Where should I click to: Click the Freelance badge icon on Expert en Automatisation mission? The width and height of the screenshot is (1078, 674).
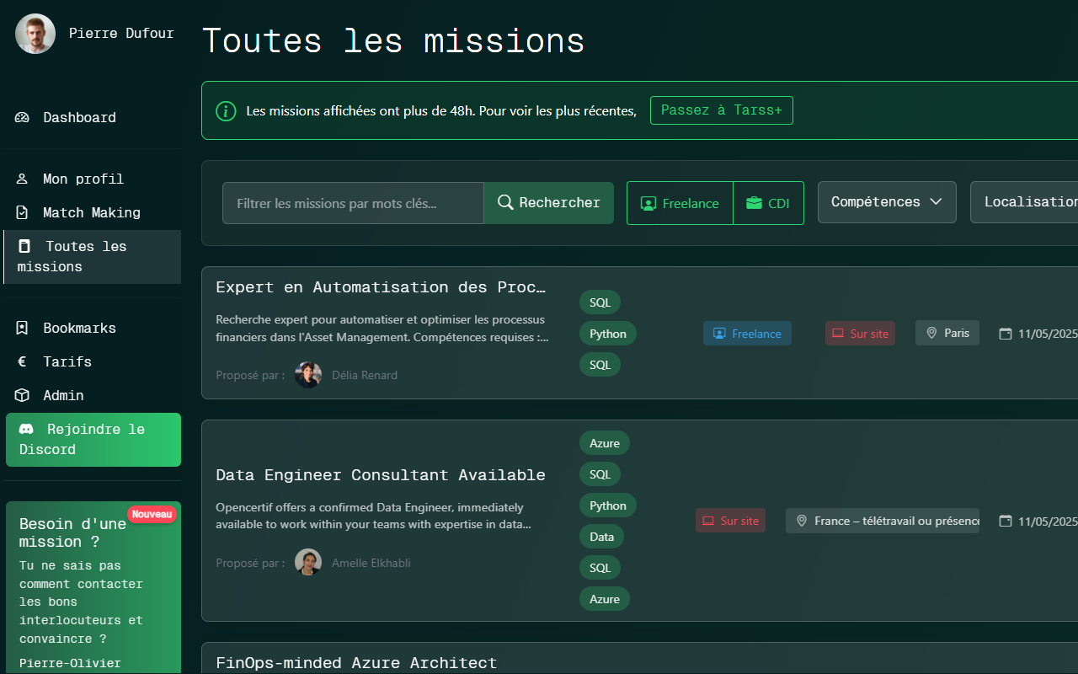(x=719, y=334)
